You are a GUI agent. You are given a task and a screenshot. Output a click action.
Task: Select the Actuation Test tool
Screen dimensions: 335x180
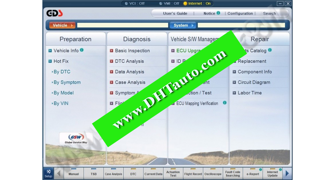173,173
